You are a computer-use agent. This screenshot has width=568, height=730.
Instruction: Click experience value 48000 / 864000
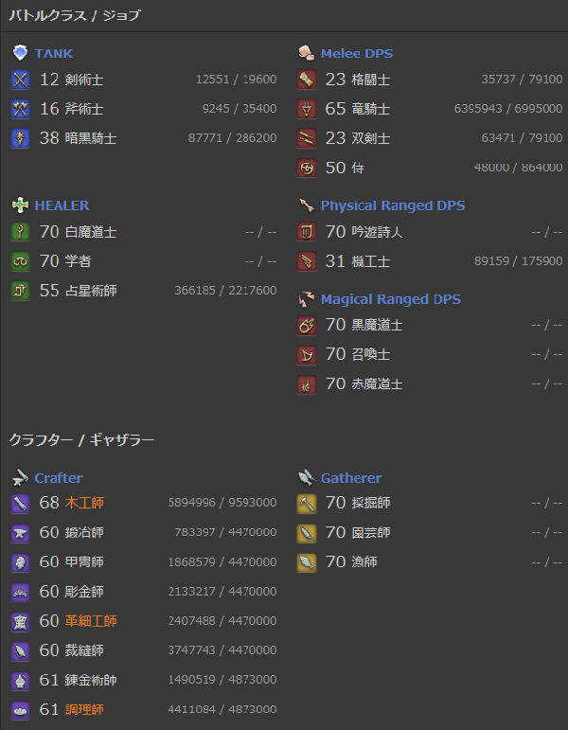(518, 168)
